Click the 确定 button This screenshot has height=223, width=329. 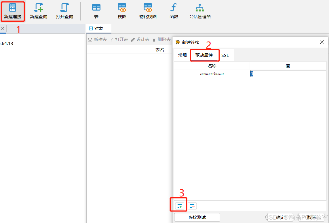280,217
